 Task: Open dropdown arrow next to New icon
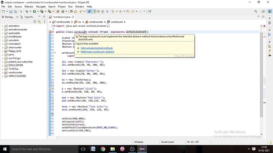click(x=7, y=11)
